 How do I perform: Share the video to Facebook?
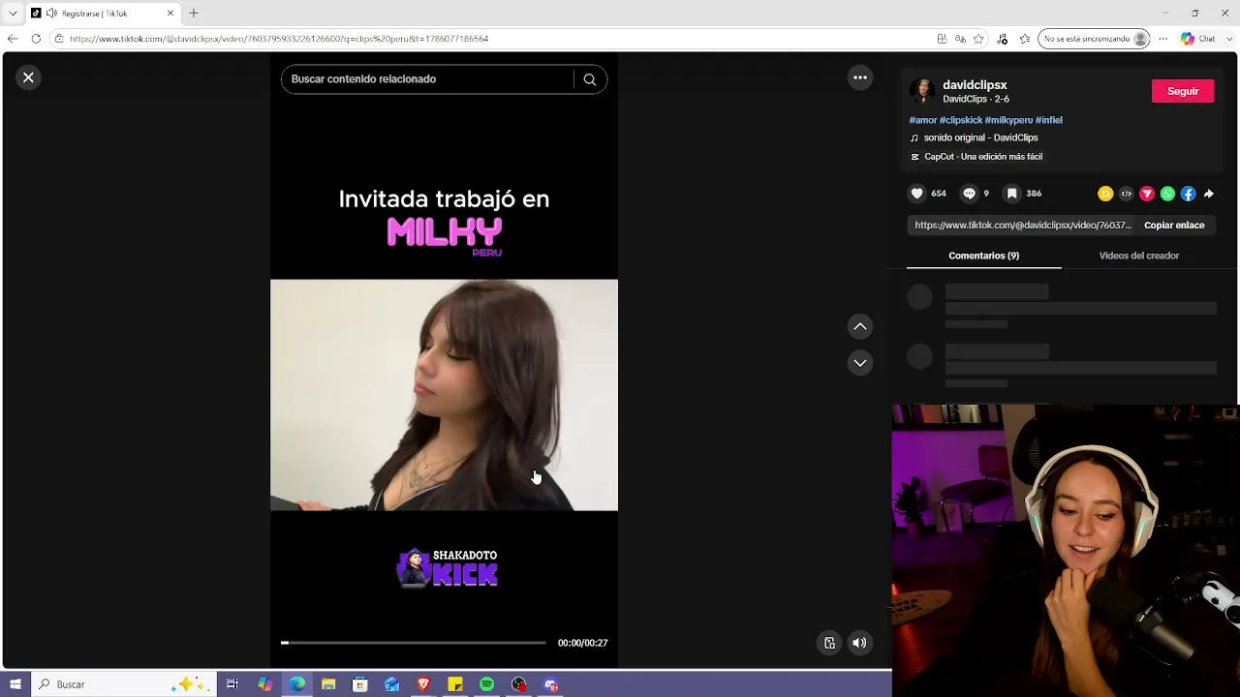[1189, 194]
